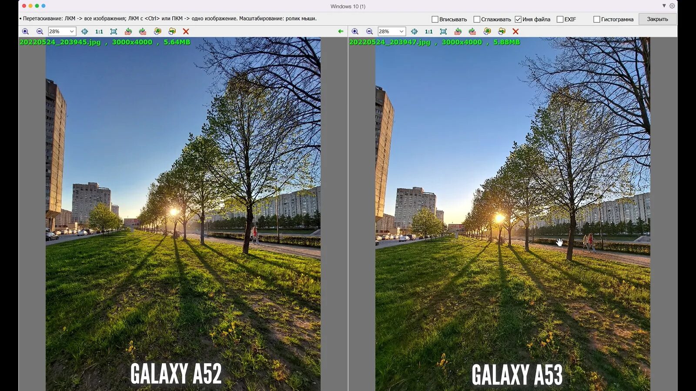Image resolution: width=696 pixels, height=391 pixels.
Task: Zoom out on the right image panel
Action: pyautogui.click(x=369, y=31)
